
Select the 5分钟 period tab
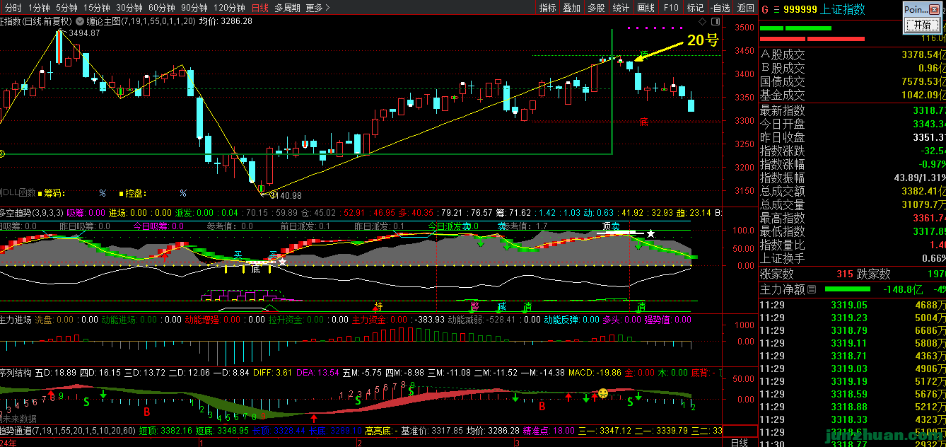pos(66,8)
